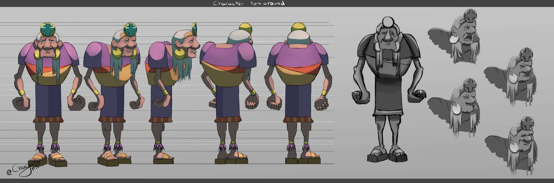Screen dimensions: 554x183
Task: Click the yellow disc atop the full back-view character
Action: click(298, 27)
